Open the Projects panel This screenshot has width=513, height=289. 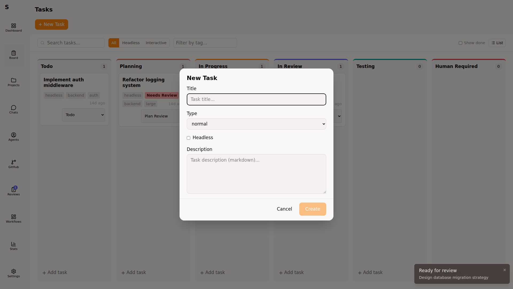(x=13, y=82)
